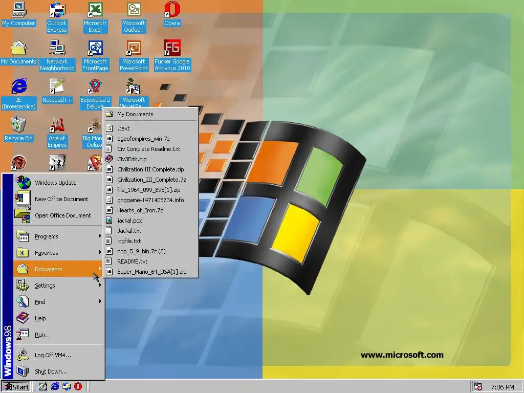Open logfile.txt from recent documents
524x393 pixels.
click(151, 241)
